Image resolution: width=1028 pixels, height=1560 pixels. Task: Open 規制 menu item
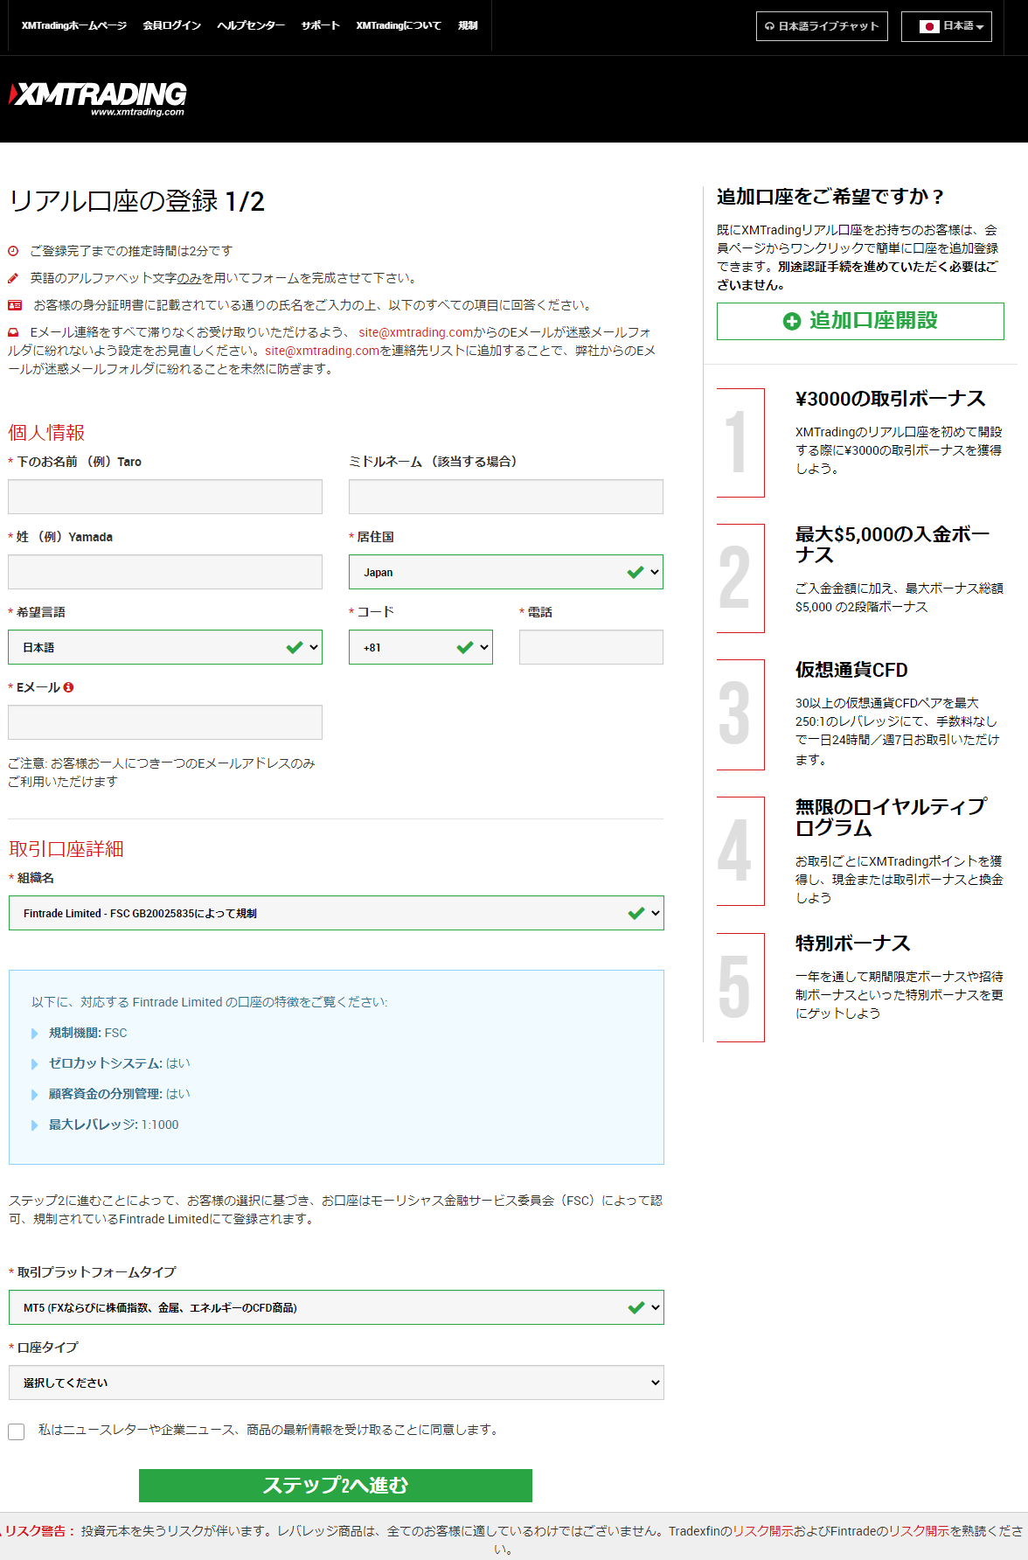468,25
